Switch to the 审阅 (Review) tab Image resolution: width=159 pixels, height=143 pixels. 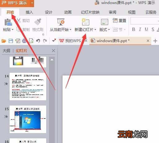click(x=113, y=12)
